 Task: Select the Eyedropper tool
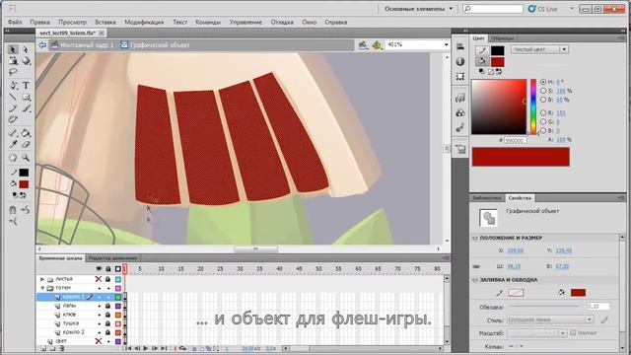point(13,144)
